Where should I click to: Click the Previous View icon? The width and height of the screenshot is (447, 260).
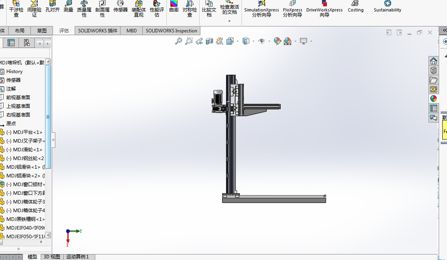(199, 41)
